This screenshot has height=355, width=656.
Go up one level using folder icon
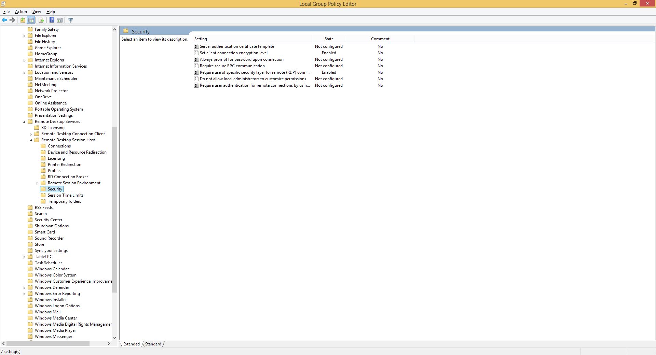[23, 20]
